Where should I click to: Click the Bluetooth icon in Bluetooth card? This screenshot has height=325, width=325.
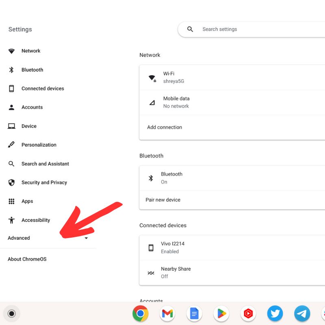click(x=151, y=178)
